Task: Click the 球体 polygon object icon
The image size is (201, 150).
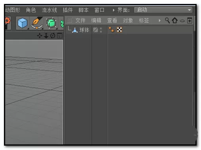Action: point(75,30)
